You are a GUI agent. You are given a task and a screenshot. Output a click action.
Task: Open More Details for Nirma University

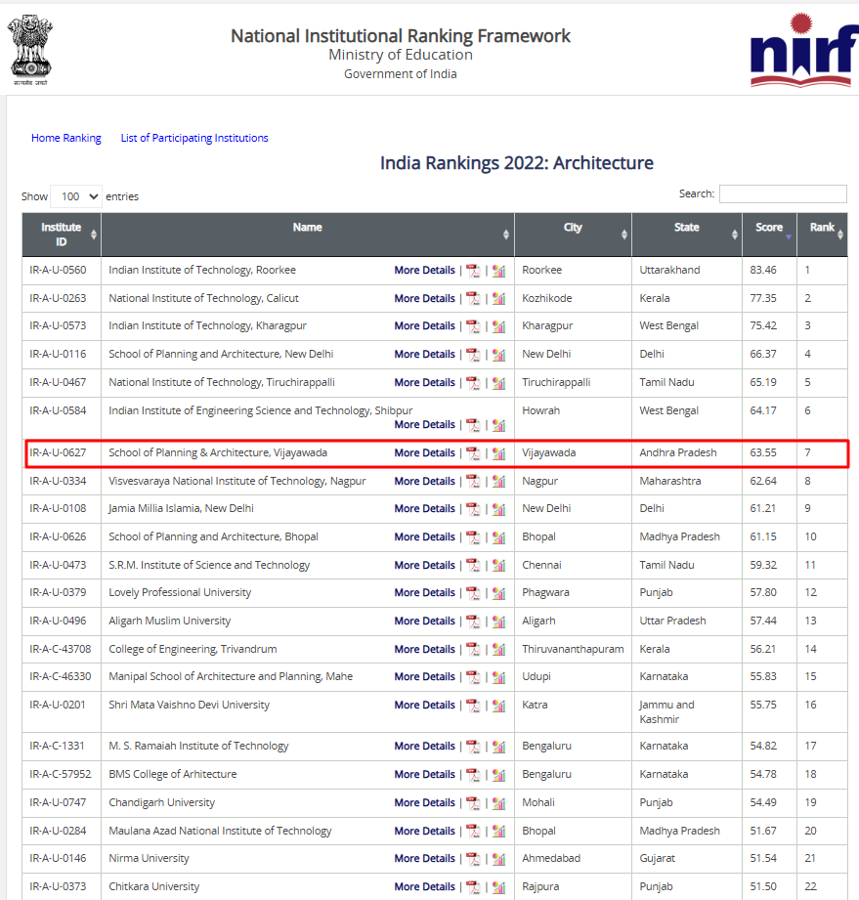[x=424, y=859]
